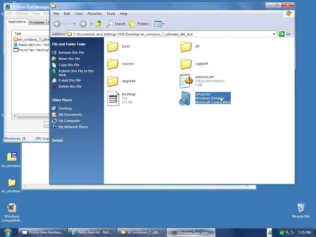Viewport: 316px width, 237px height.
Task: Select Pasta Alert.txt task in Task Manager
Action: [31, 45]
